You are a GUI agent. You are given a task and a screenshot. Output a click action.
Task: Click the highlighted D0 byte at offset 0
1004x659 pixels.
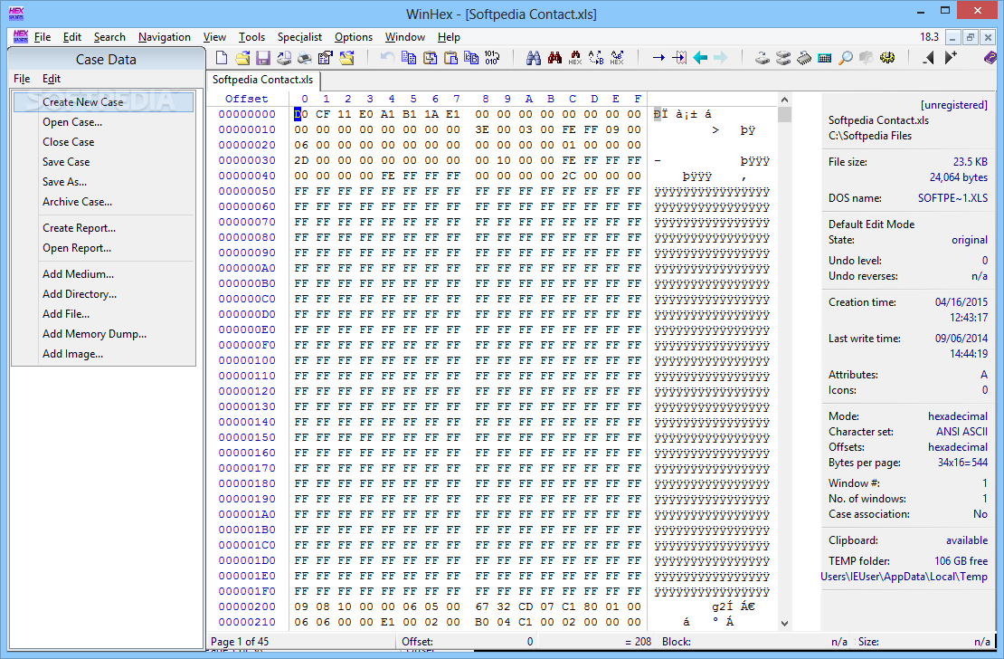coord(301,114)
